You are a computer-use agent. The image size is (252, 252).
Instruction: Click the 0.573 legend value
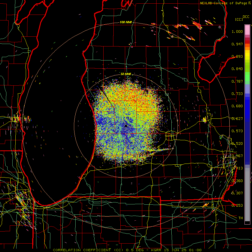pos(237,131)
